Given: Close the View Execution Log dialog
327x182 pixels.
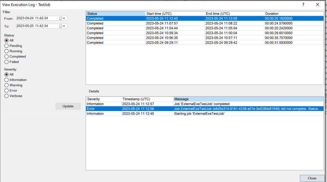Looking at the screenshot, I should pos(318,5).
